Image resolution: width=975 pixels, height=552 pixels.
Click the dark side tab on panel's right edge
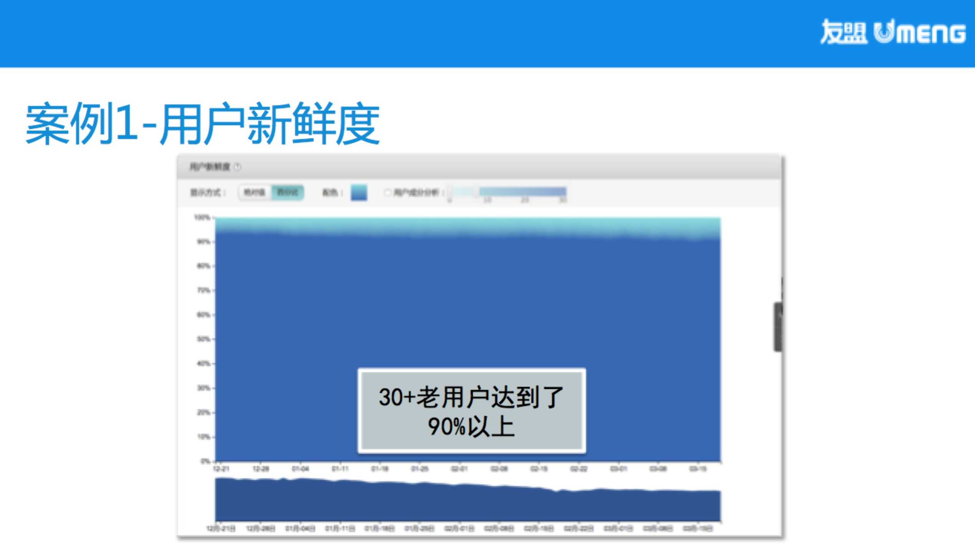778,326
